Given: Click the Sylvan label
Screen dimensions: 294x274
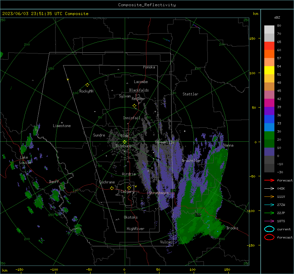Looking at the screenshot, I should pyautogui.click(x=125, y=96).
